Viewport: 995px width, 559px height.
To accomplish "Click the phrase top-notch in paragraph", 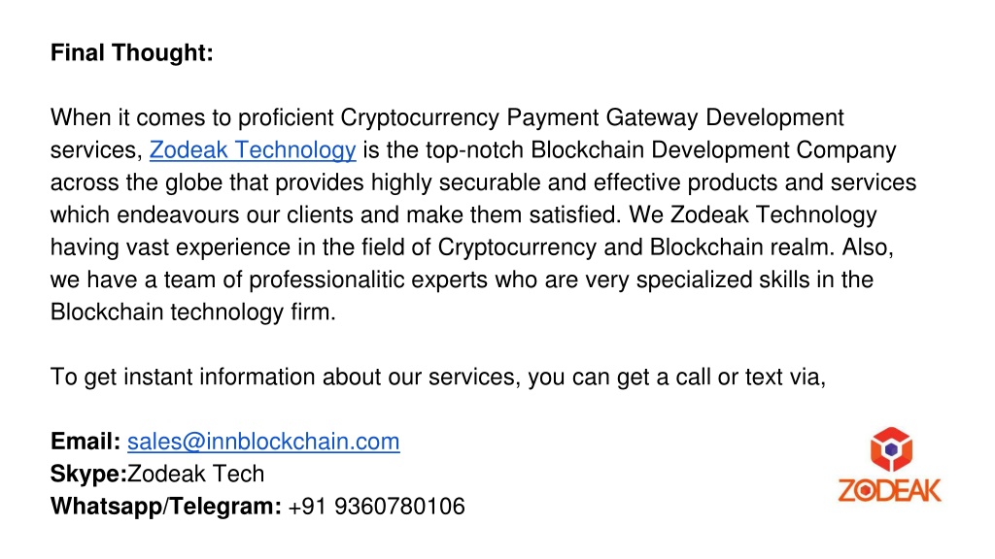I will 474,150.
